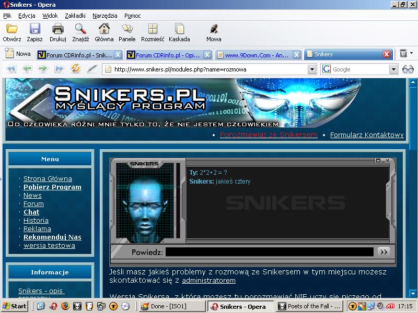Click the fast forward navigation arrow
Image resolution: width=418 pixels, height=313 pixels.
[x=59, y=69]
